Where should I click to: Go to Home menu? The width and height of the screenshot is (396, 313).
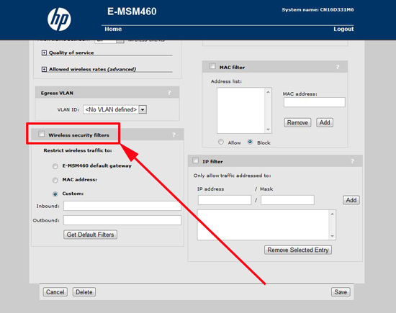click(x=113, y=29)
